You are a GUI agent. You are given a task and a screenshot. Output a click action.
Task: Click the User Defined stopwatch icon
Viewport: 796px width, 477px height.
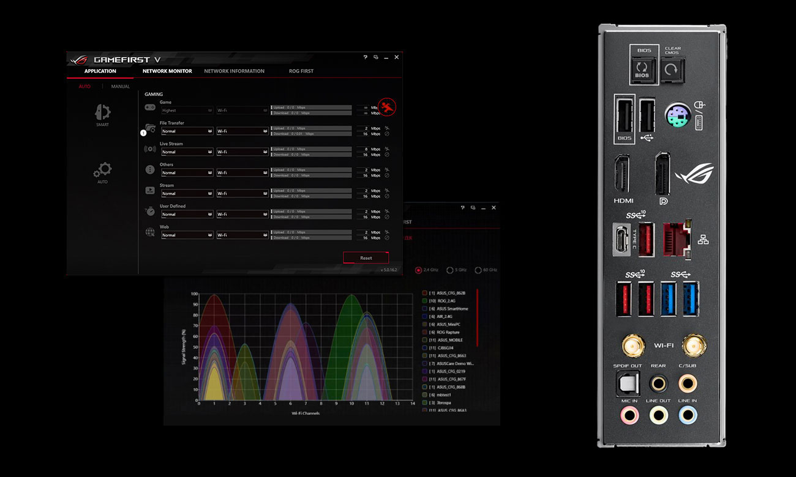pyautogui.click(x=150, y=211)
